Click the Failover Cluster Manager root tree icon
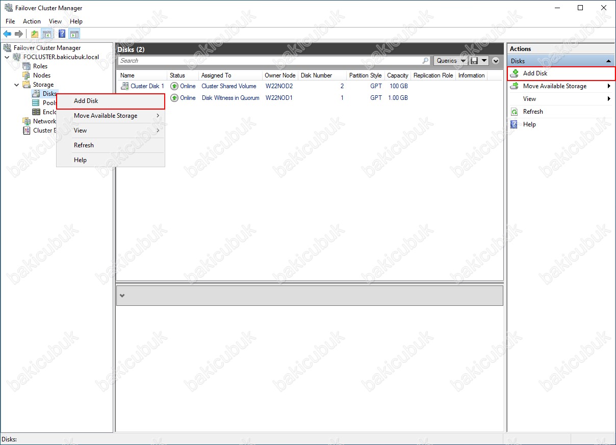Viewport: 616px width, 445px height. (7, 48)
